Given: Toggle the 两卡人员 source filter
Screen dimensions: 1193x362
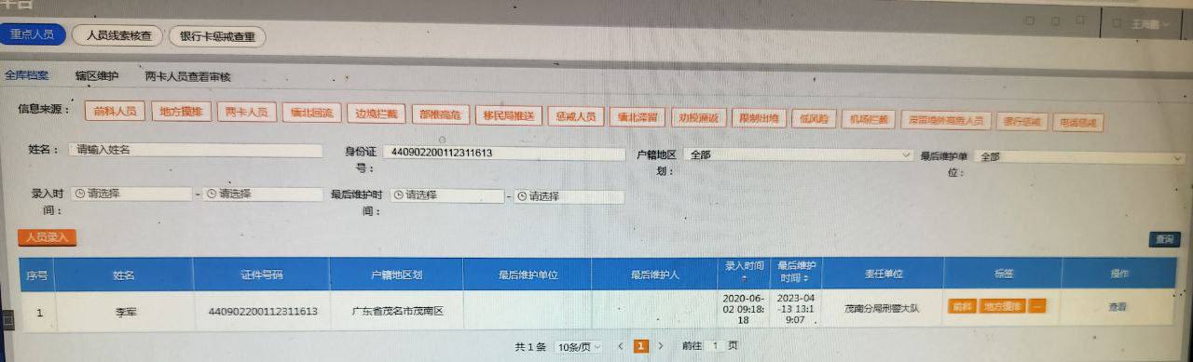Looking at the screenshot, I should click(247, 113).
